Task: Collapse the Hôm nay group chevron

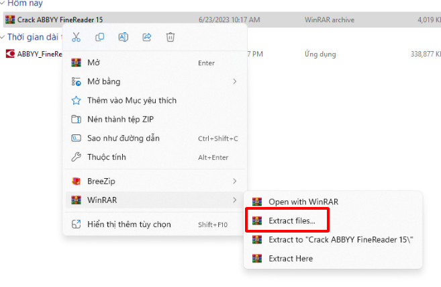Action: (x=3, y=3)
